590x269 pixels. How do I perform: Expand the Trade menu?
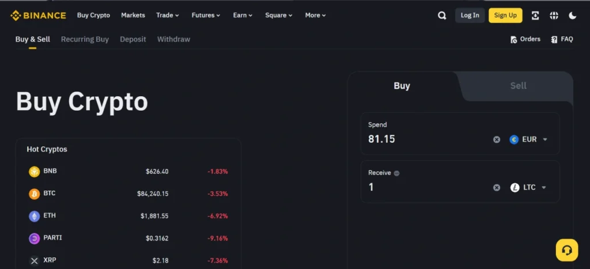tap(168, 16)
